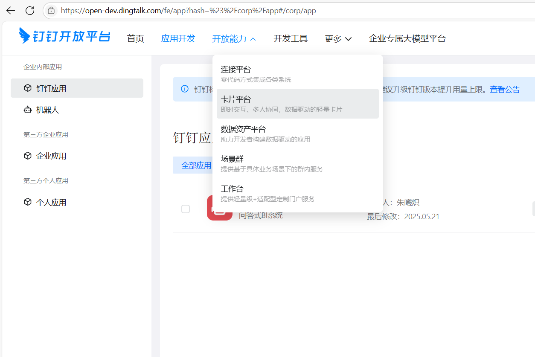Viewport: 535px width, 357px height.
Task: Click the 查看公告 link
Action: pyautogui.click(x=505, y=90)
